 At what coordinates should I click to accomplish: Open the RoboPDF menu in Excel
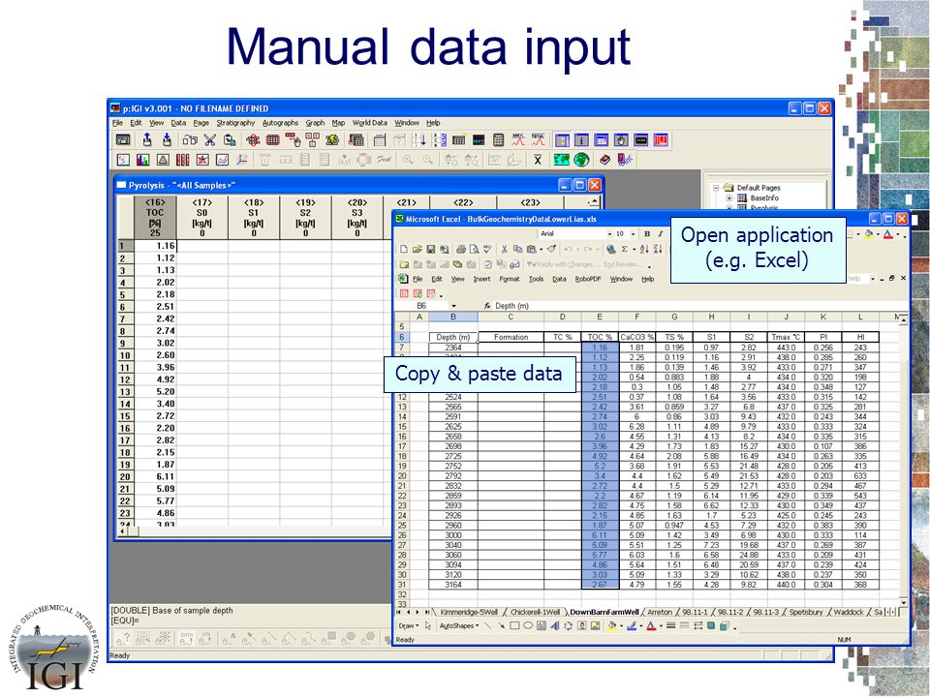click(587, 279)
